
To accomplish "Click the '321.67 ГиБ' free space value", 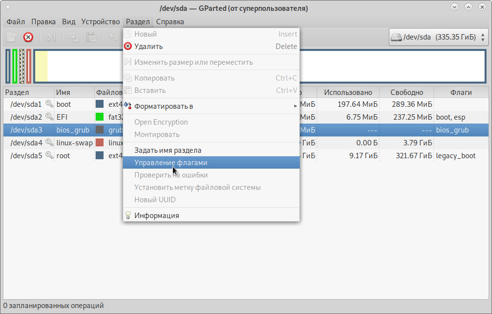I will 414,156.
